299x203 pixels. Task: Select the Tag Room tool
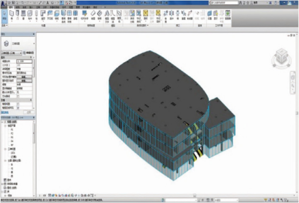(x=139, y=16)
